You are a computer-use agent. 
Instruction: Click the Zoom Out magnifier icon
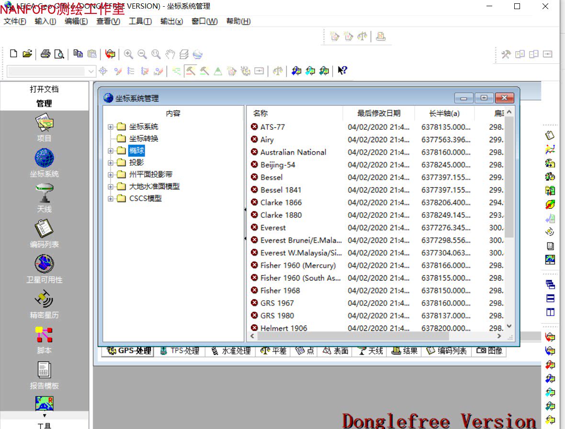click(142, 54)
